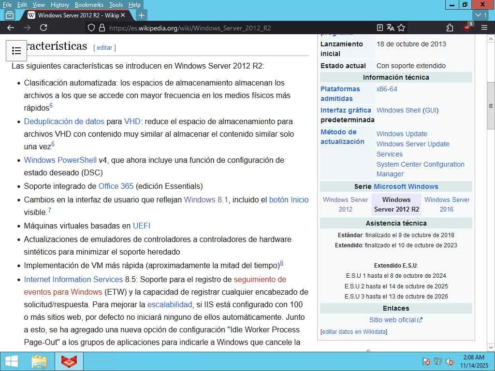Click the muted speaker tray icon
Screen dimensions: 495x371
450,361
